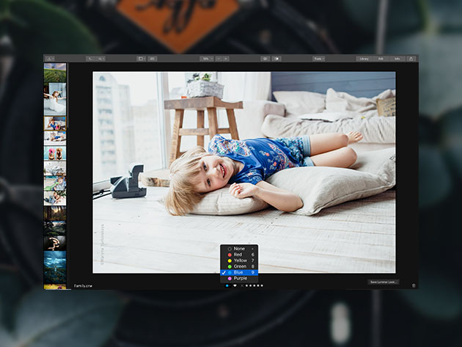Click the Family.cnw file name label
462x347 pixels.
coord(83,285)
